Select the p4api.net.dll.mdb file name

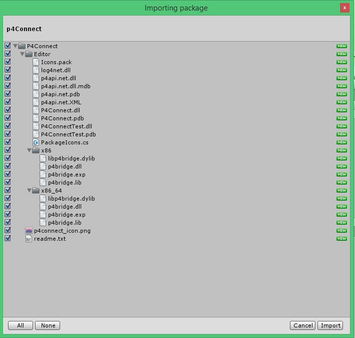point(66,86)
